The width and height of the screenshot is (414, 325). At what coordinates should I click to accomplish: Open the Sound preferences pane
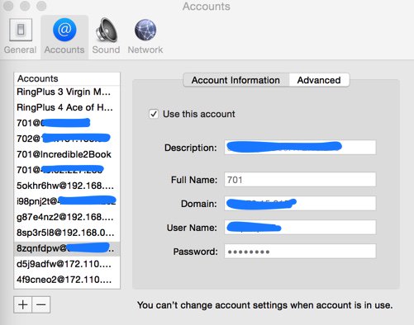click(x=106, y=36)
